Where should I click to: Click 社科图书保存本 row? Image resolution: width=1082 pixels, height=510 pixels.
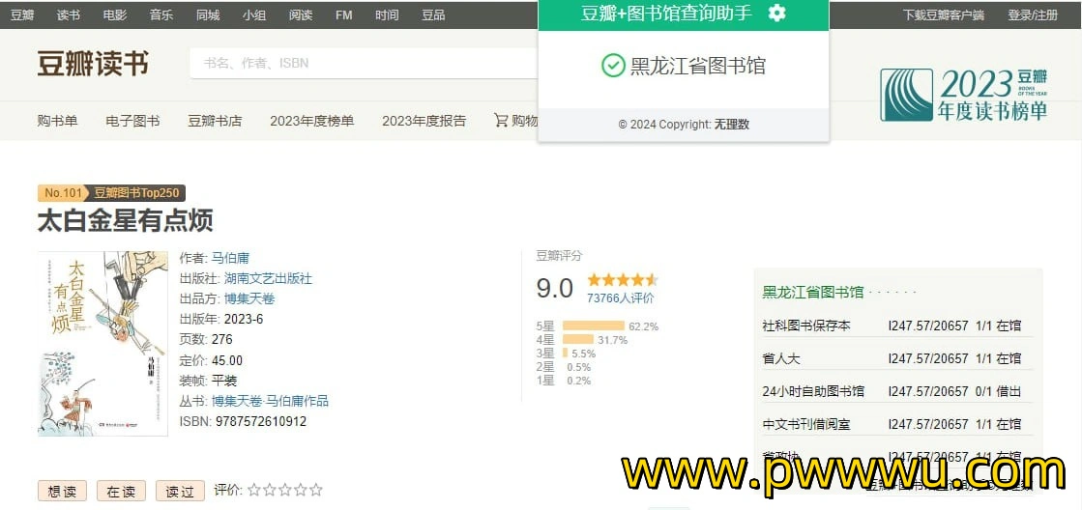[x=897, y=326]
